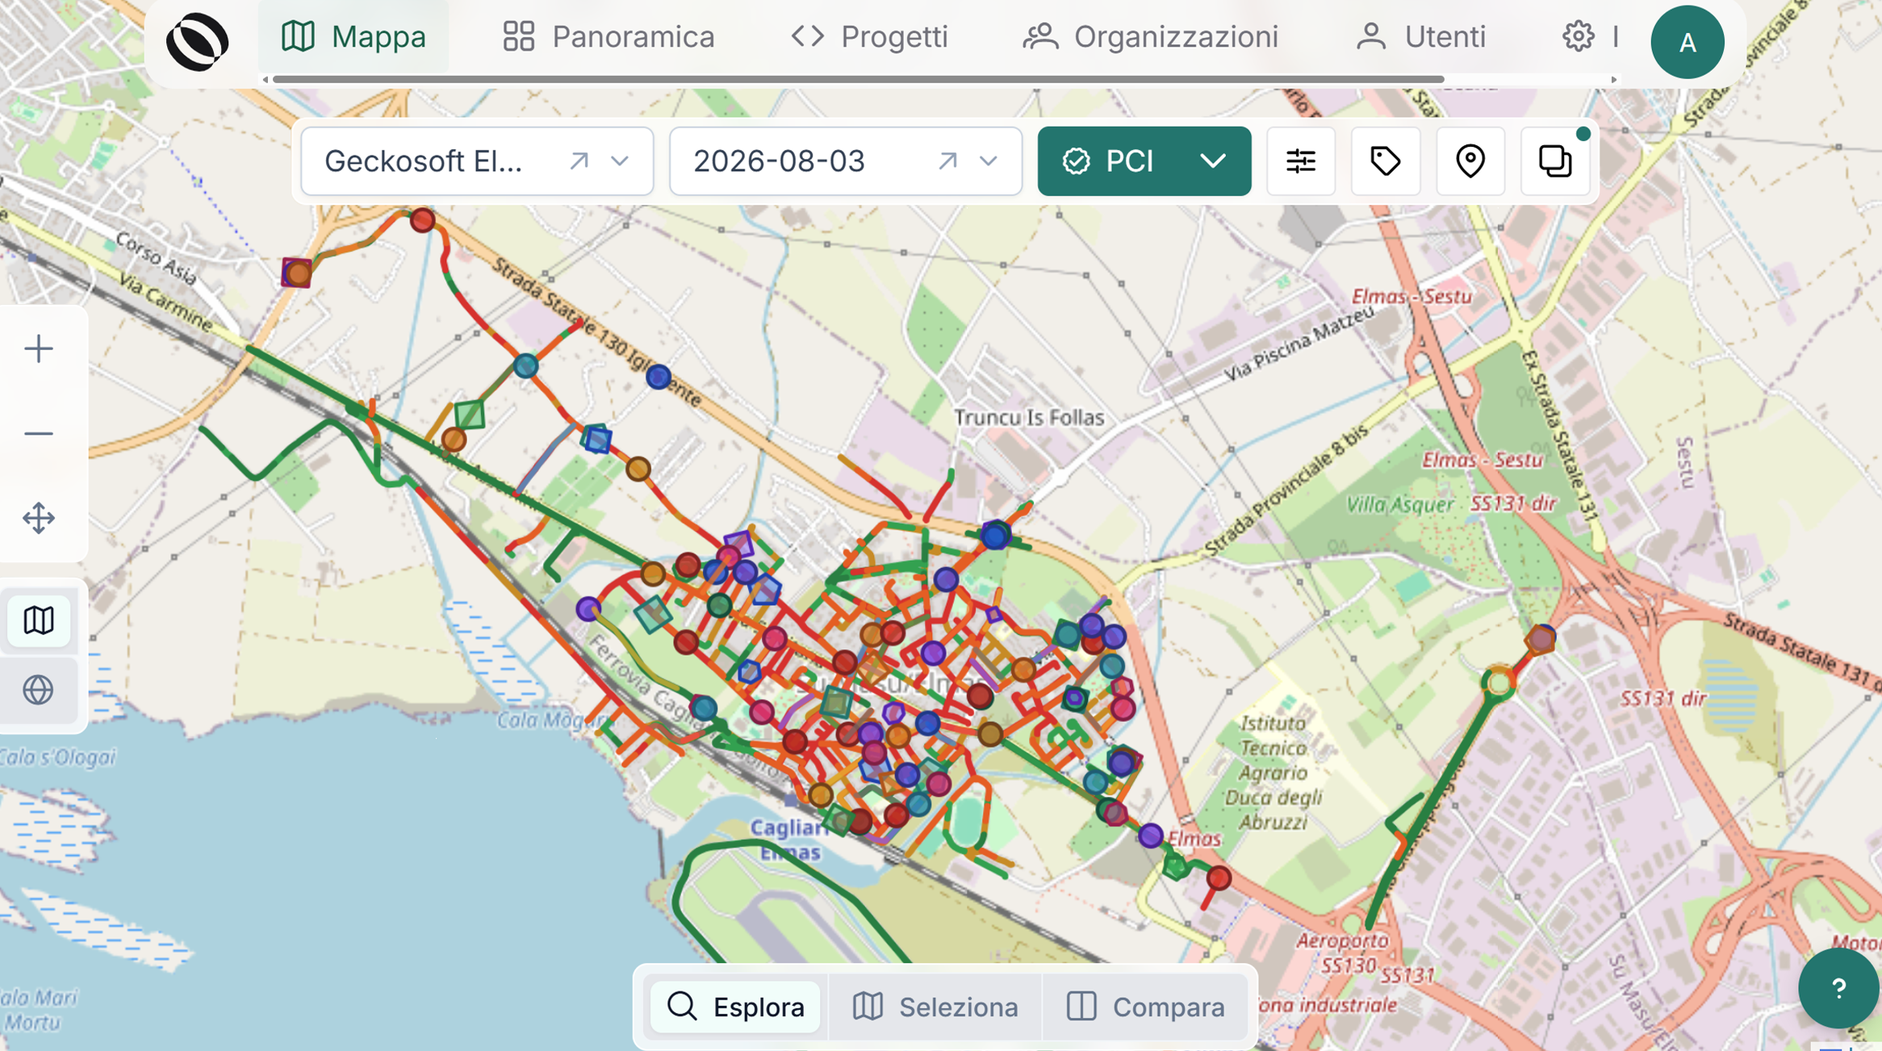Image resolution: width=1882 pixels, height=1051 pixels.
Task: Open the Mappa tab
Action: [x=353, y=37]
